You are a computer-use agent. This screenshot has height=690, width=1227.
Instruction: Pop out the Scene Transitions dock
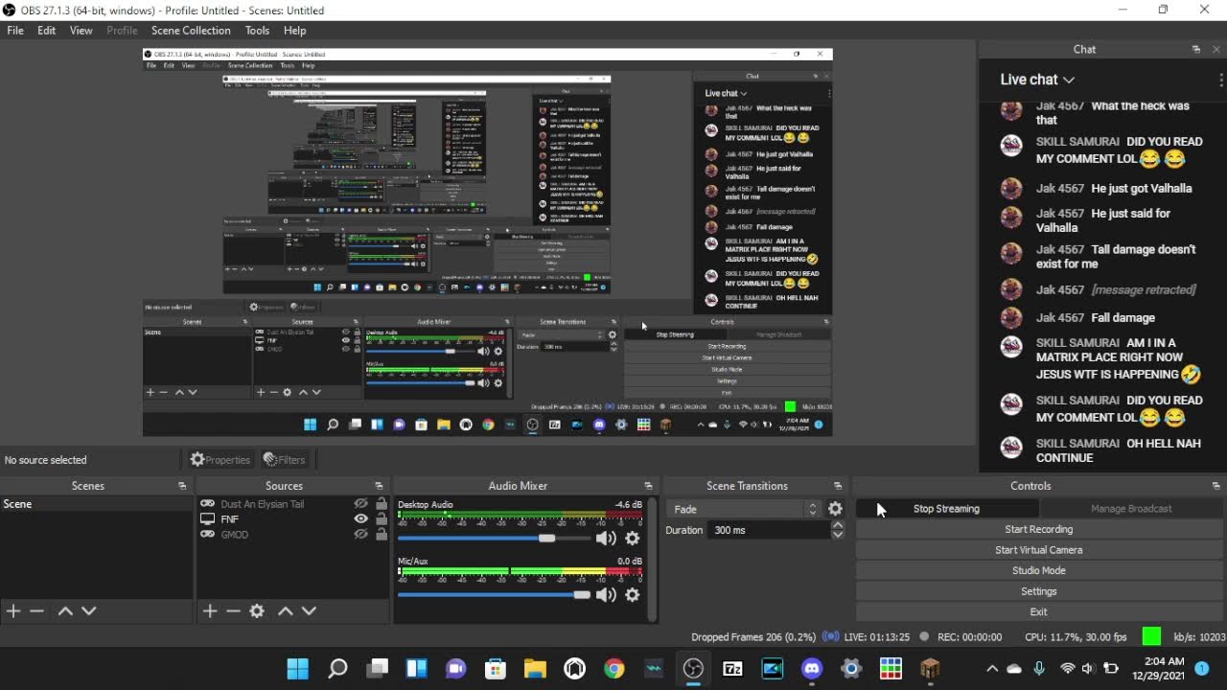pyautogui.click(x=838, y=486)
